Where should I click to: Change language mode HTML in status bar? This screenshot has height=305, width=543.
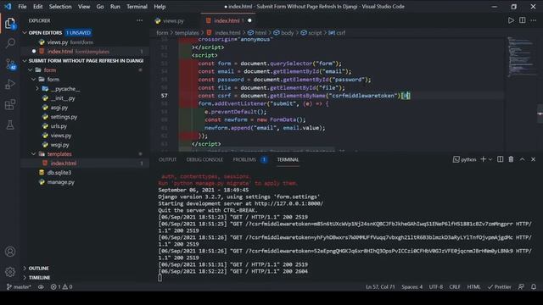(473, 286)
